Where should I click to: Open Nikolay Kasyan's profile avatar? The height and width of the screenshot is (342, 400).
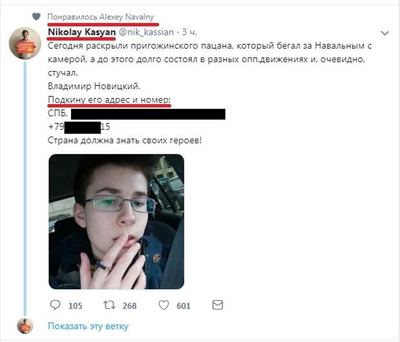coord(25,44)
